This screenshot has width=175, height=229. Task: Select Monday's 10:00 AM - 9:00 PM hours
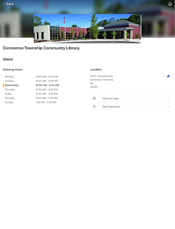[x=47, y=76]
